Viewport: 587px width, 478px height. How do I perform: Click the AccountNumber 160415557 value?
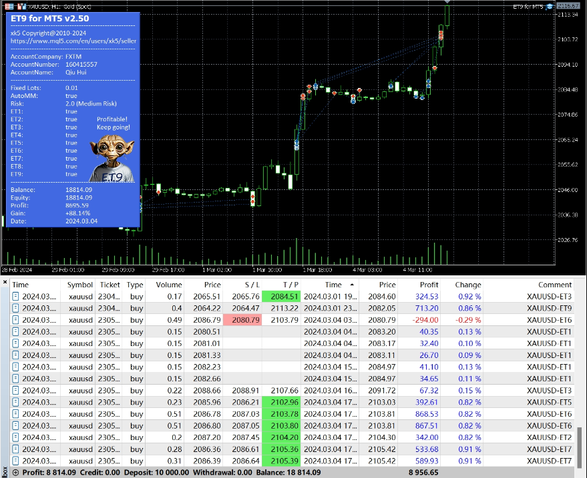pyautogui.click(x=81, y=64)
